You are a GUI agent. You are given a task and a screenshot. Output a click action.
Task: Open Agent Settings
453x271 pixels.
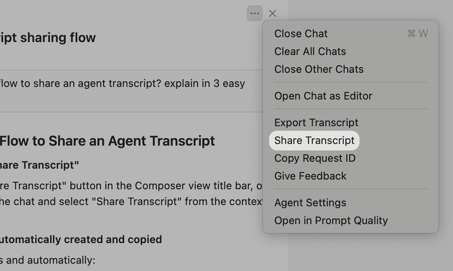point(310,203)
